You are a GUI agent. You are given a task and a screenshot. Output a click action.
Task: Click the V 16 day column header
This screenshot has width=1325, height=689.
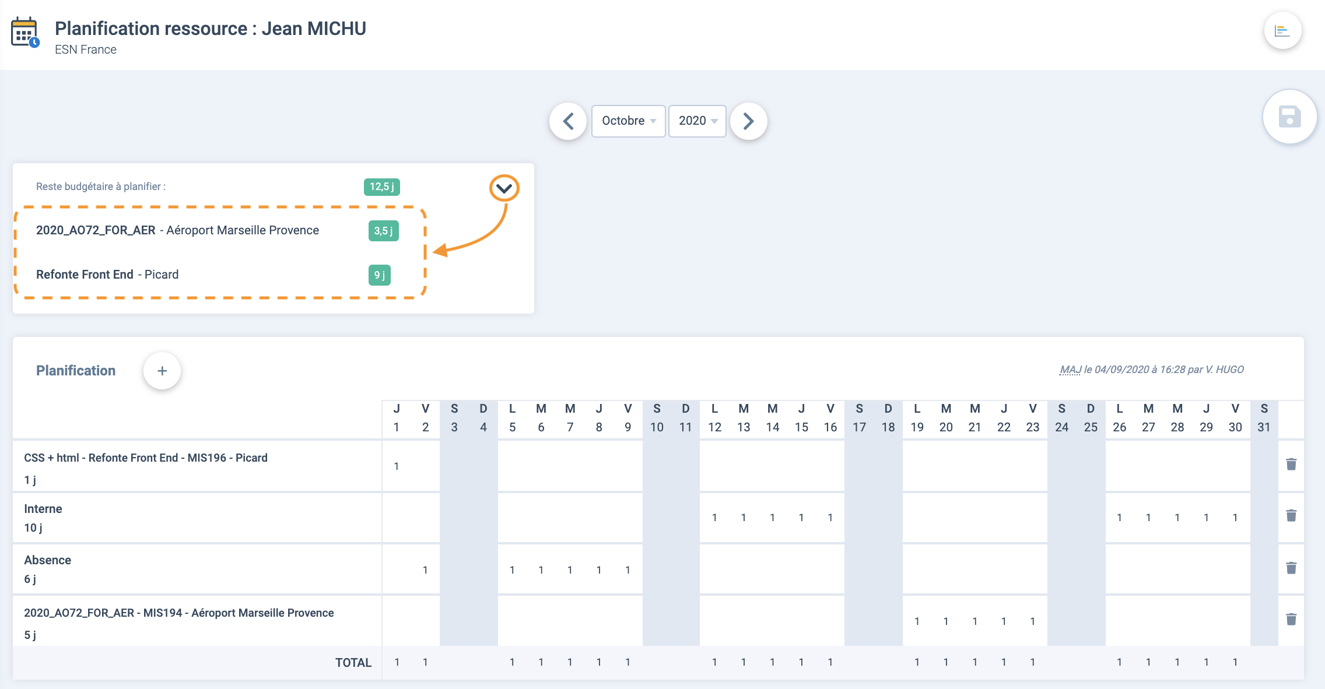pyautogui.click(x=830, y=419)
